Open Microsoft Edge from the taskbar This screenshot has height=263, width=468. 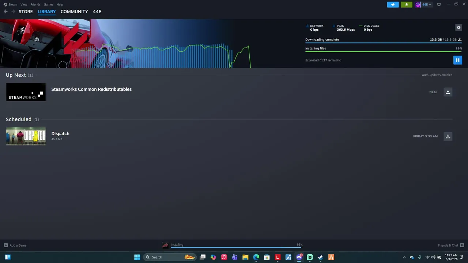point(256,257)
